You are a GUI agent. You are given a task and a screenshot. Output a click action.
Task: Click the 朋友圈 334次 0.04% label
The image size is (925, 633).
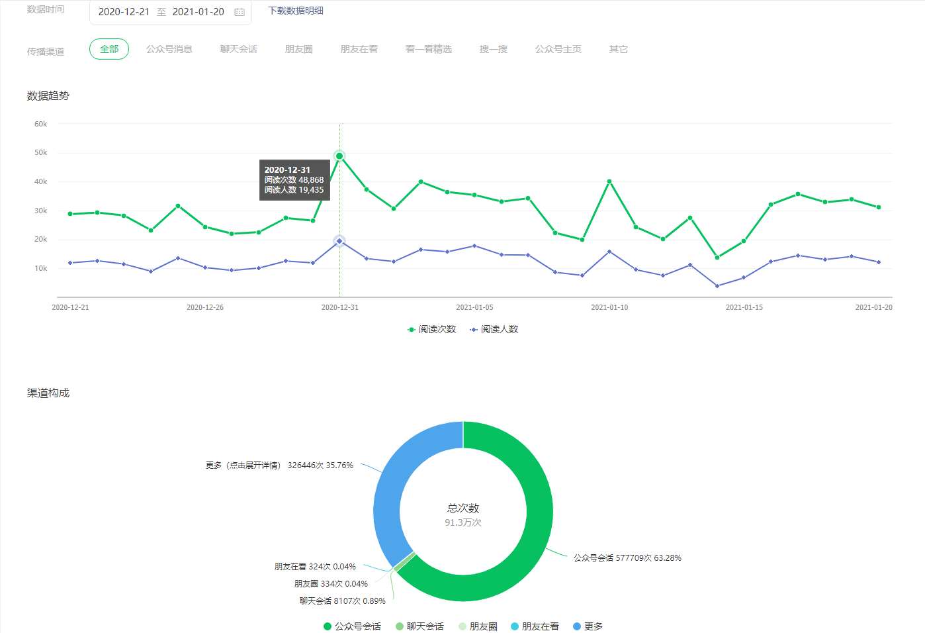[x=331, y=584]
